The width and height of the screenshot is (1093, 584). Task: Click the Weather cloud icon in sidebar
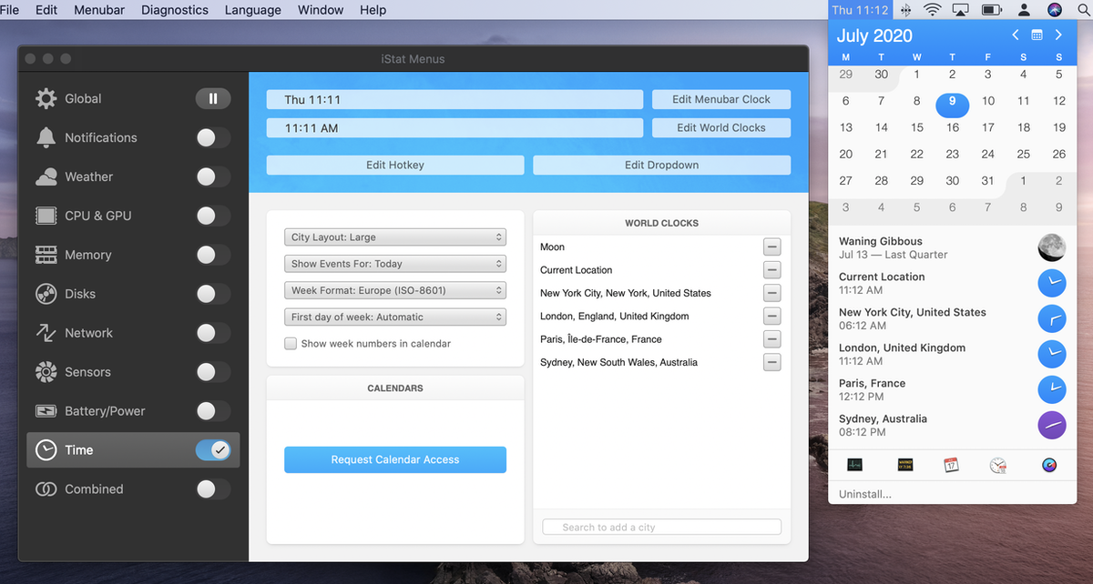[x=46, y=176]
